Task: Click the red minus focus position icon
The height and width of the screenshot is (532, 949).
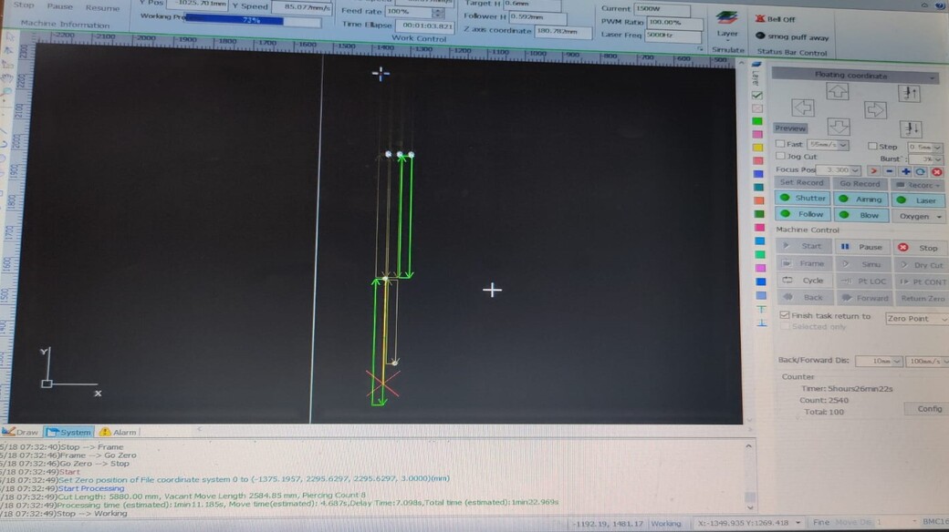Action: (x=889, y=170)
